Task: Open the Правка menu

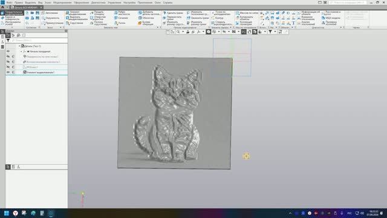Action: click(19, 2)
